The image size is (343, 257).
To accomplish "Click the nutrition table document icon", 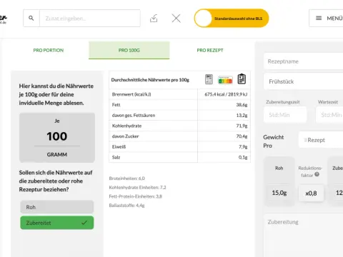I will pyautogui.click(x=209, y=79).
